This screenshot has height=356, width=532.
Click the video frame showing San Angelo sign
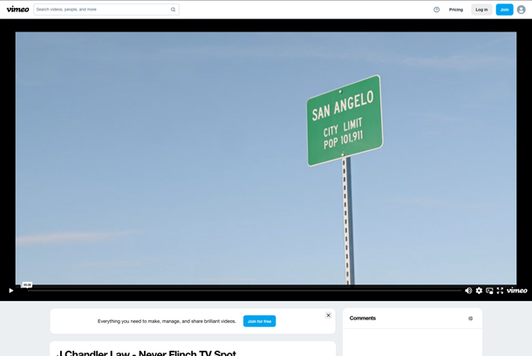pyautogui.click(x=266, y=158)
